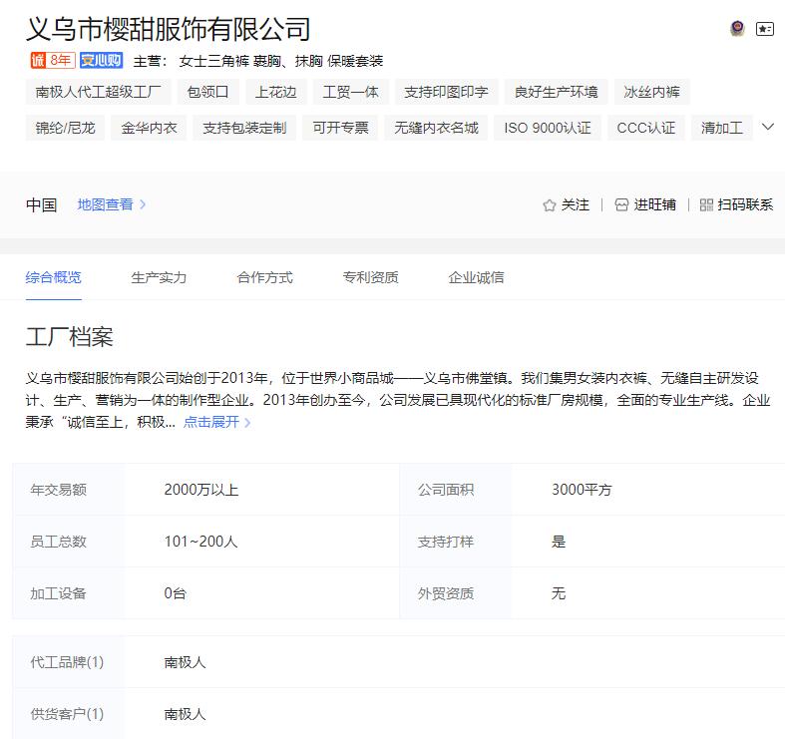Click the 良好生产环境 tag
The height and width of the screenshot is (739, 785).
click(557, 92)
